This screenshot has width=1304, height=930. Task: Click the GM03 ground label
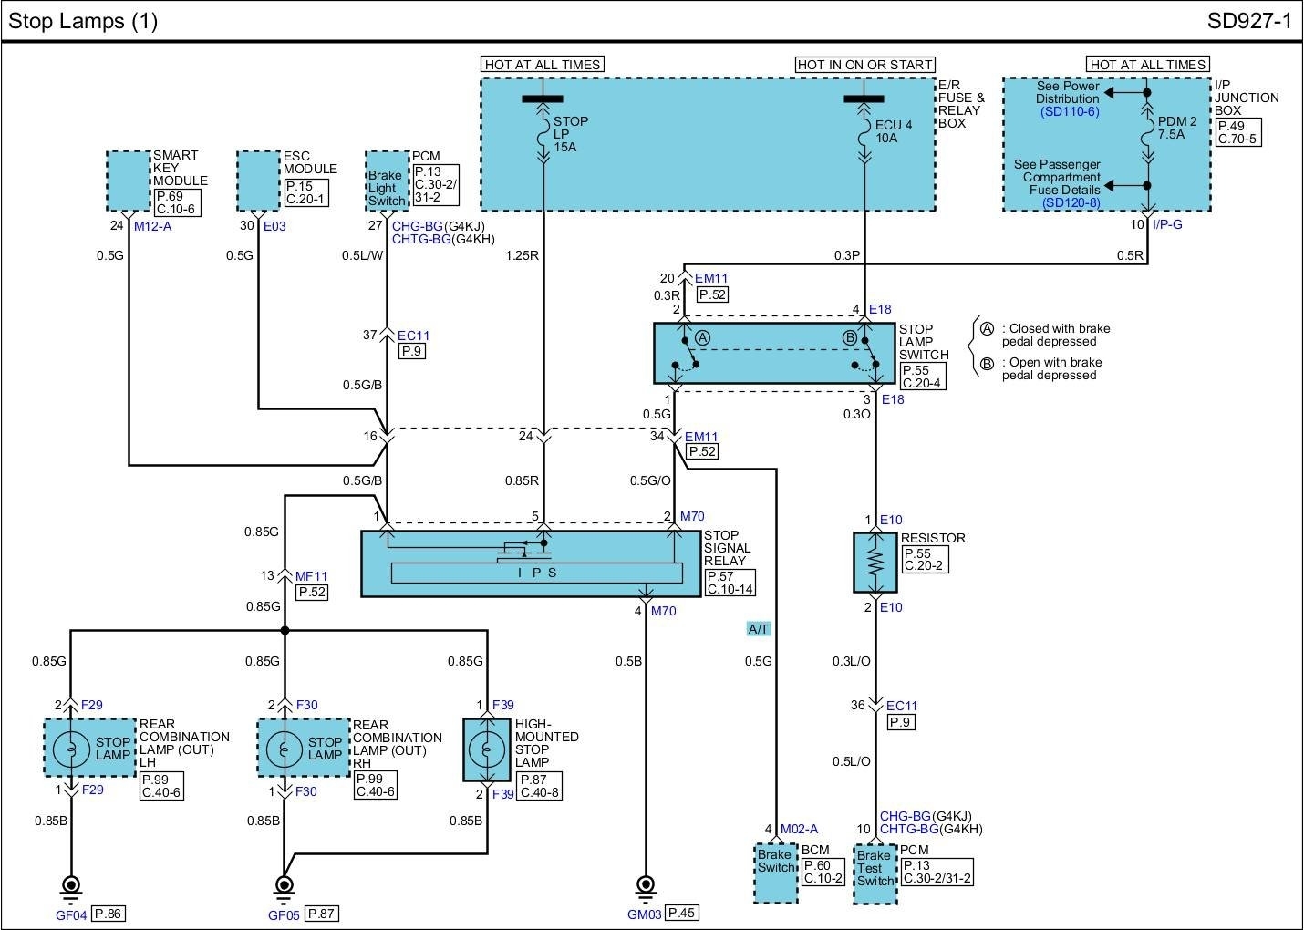point(645,913)
